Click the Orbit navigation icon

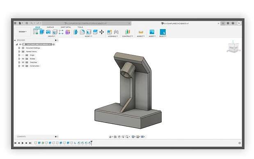tap(111, 137)
